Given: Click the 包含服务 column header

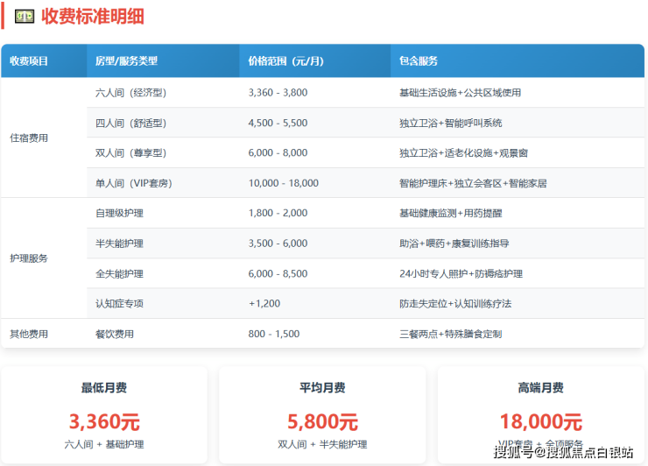Looking at the screenshot, I should (418, 61).
